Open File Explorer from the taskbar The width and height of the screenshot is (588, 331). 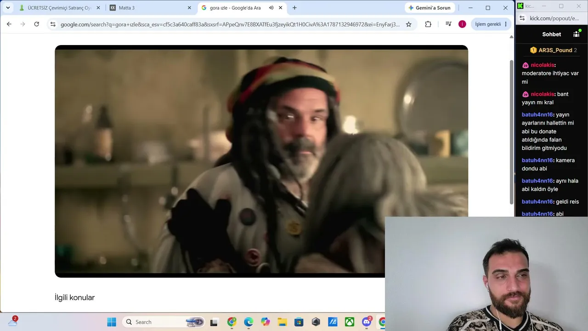(282, 322)
